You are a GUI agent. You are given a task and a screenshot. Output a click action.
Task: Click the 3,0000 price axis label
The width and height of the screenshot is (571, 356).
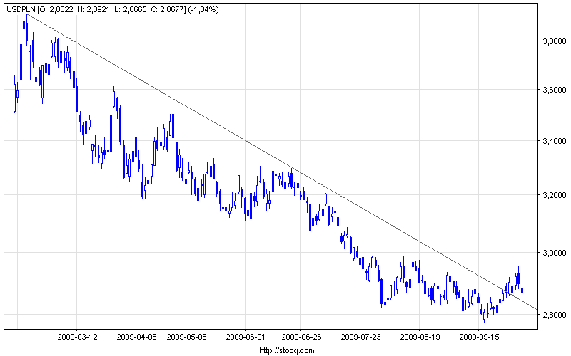(x=555, y=253)
